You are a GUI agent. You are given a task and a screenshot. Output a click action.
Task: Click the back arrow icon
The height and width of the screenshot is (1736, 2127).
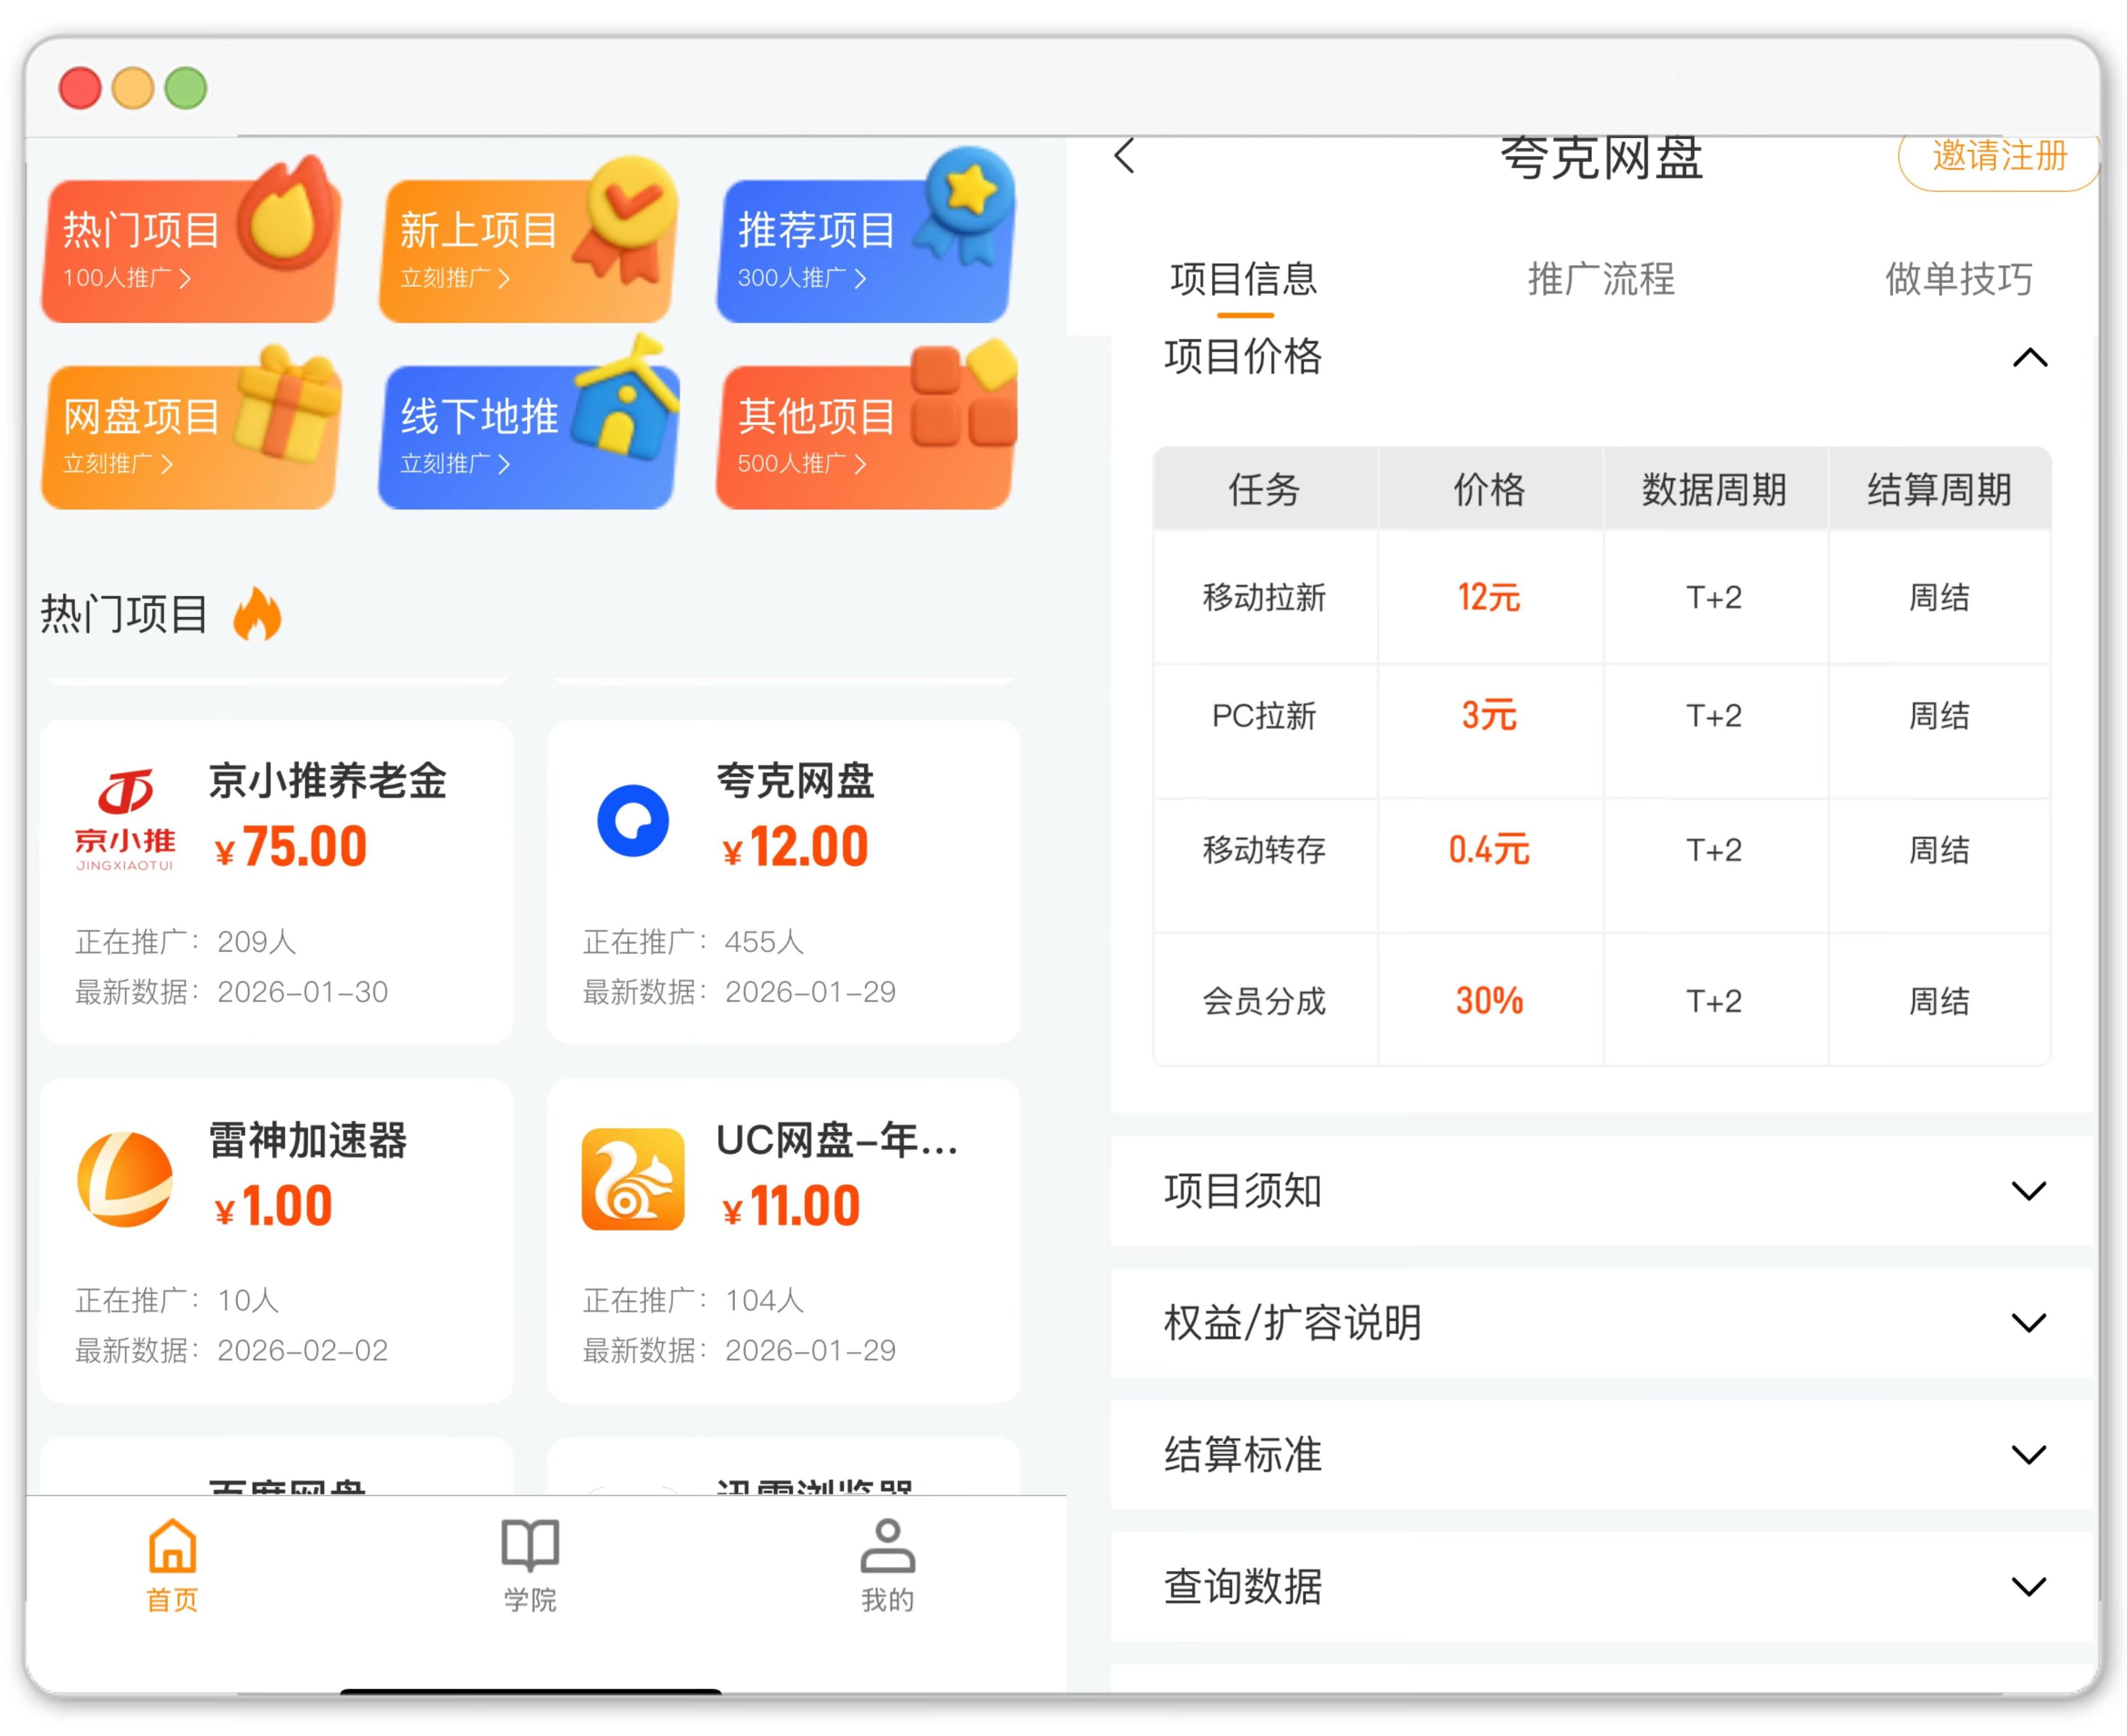(1124, 156)
